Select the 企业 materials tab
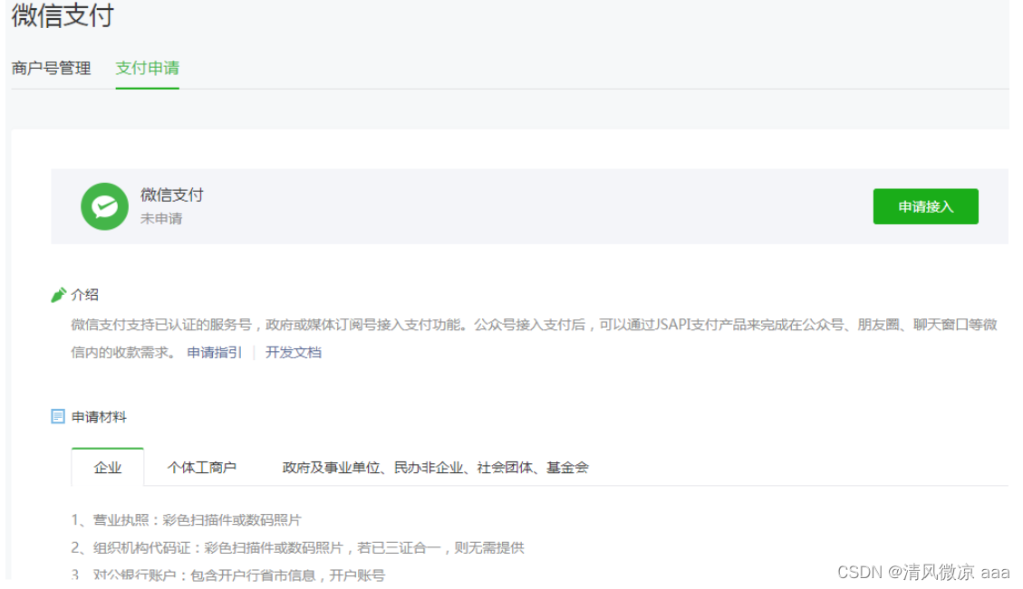1023x589 pixels. [108, 467]
